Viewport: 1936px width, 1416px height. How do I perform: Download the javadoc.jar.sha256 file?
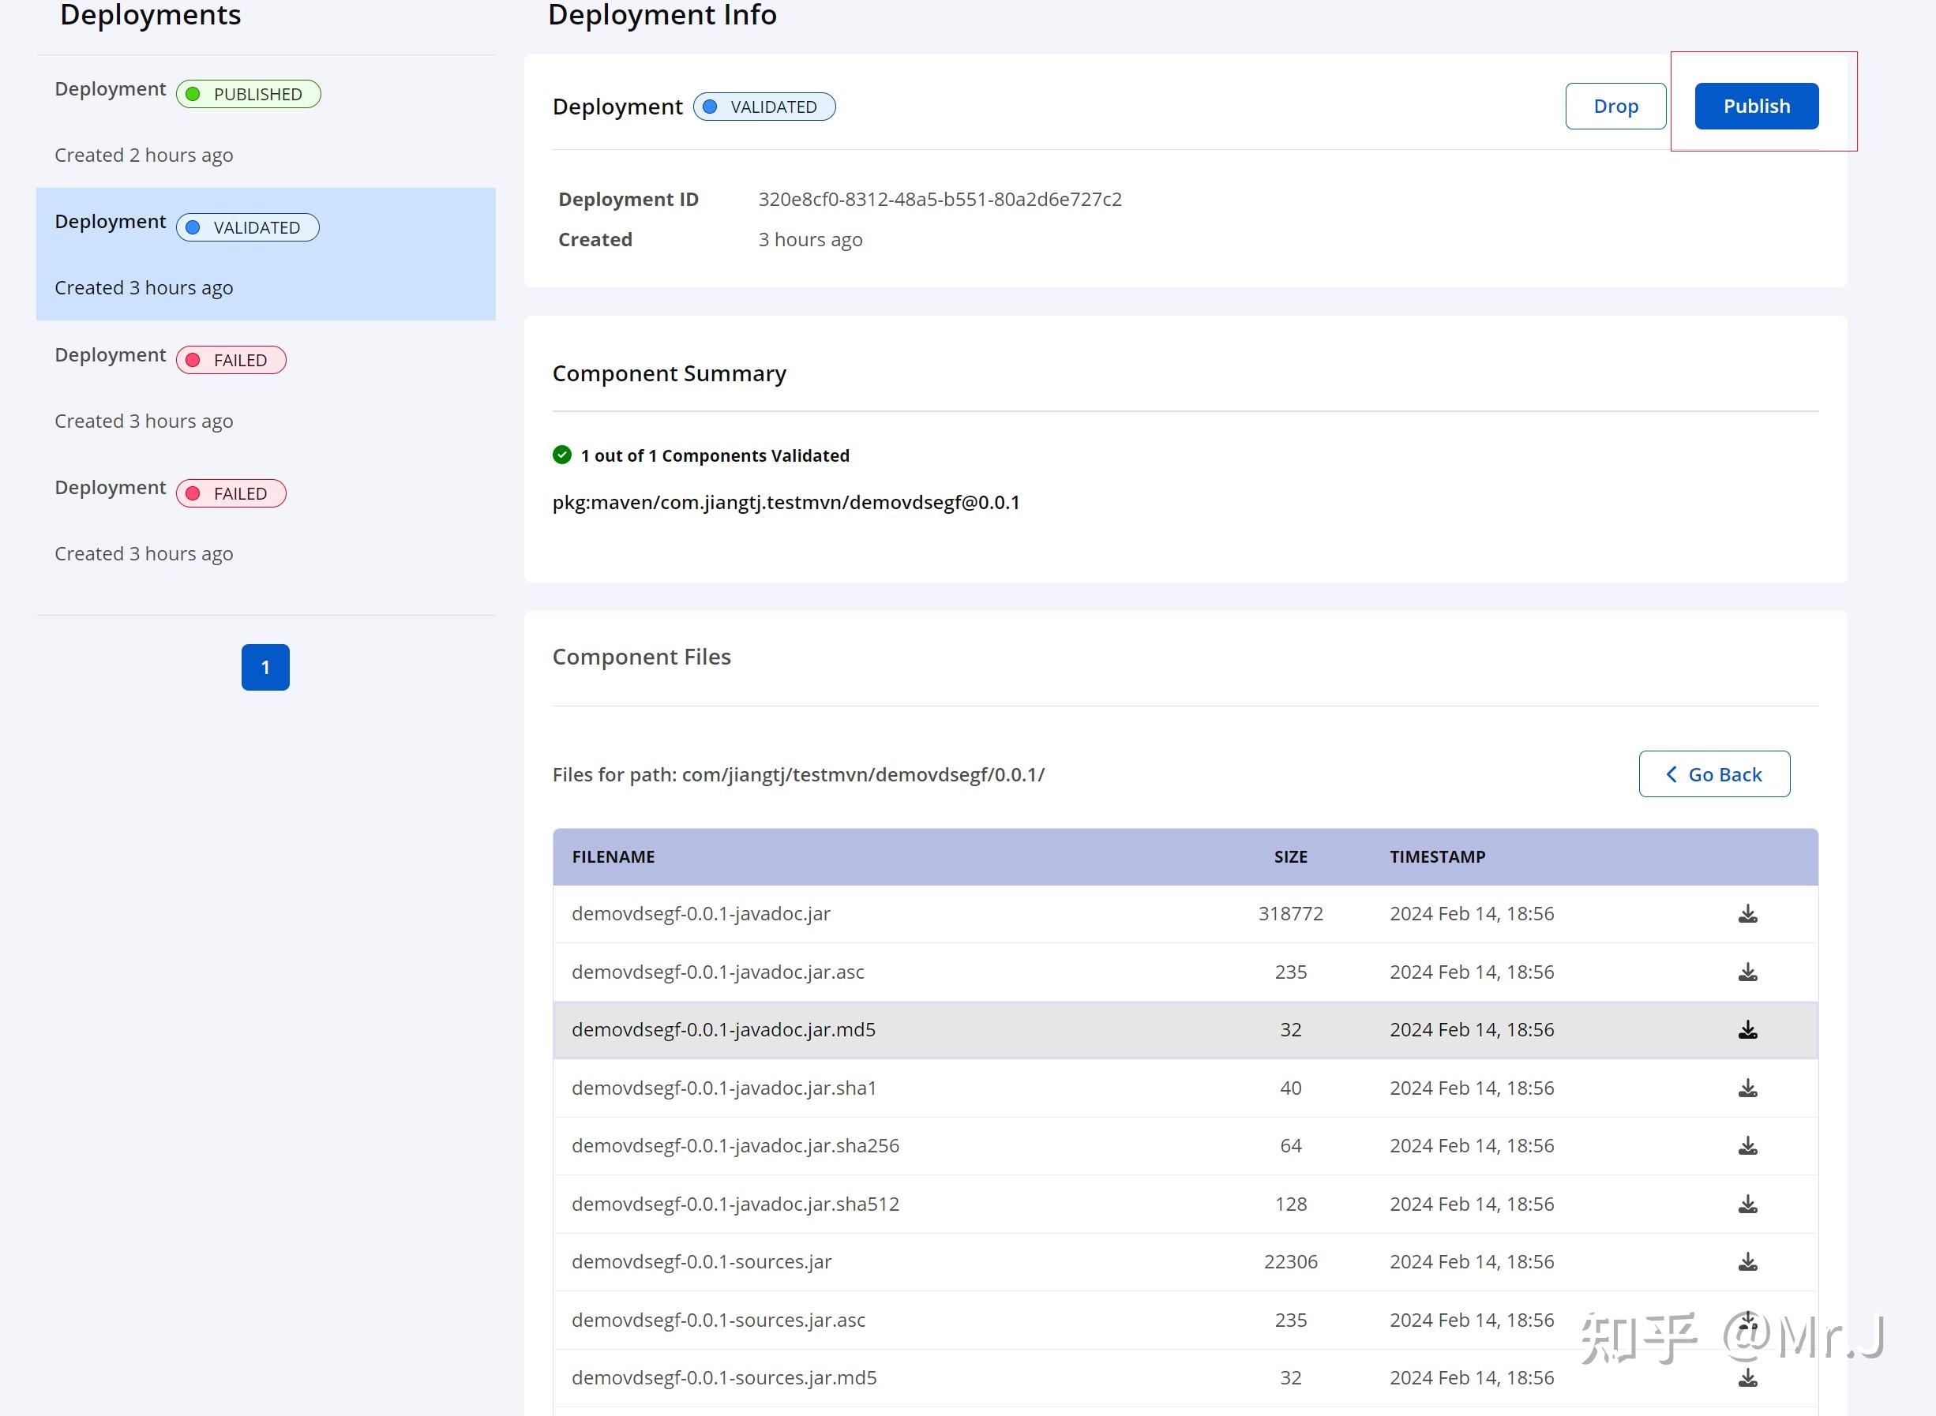pyautogui.click(x=1747, y=1146)
